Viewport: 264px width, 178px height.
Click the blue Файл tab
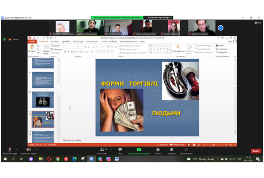click(32, 42)
